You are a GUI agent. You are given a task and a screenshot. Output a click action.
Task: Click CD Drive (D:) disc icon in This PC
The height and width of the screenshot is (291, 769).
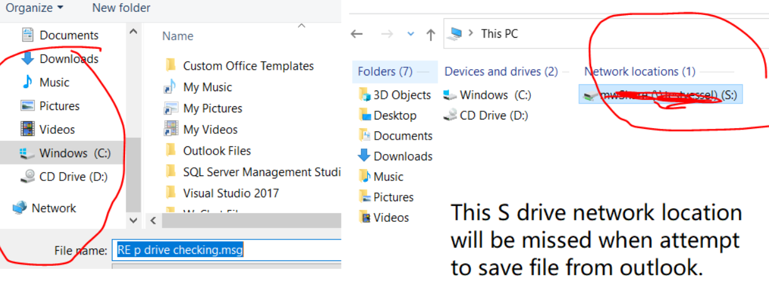(450, 116)
